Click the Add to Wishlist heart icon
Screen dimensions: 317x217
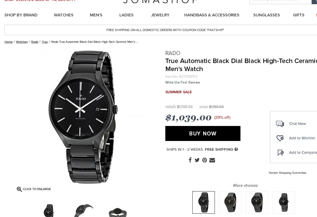[x=280, y=138]
